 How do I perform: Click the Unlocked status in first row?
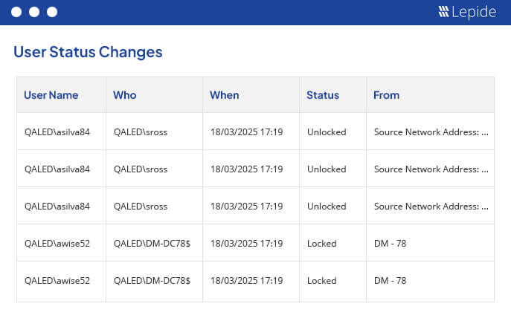[x=327, y=132]
